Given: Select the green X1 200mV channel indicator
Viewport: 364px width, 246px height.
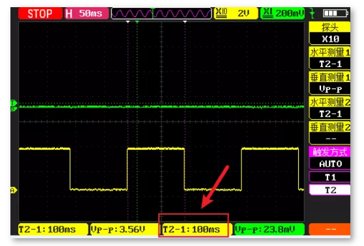Looking at the screenshot, I should (283, 13).
